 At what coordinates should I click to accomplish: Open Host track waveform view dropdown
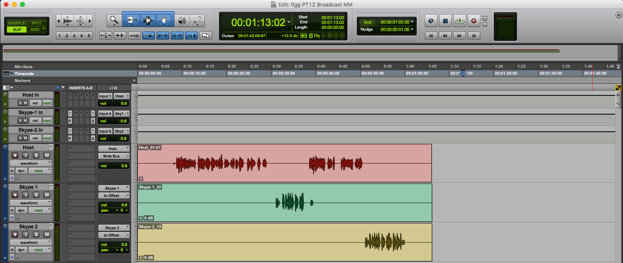click(31, 163)
